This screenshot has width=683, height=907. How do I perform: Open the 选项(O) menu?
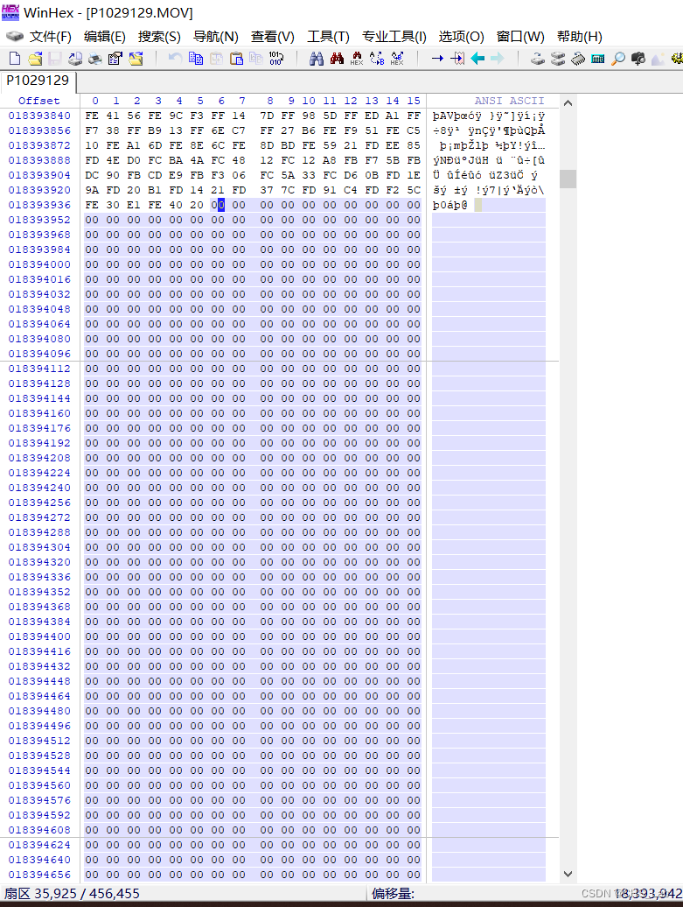[461, 37]
